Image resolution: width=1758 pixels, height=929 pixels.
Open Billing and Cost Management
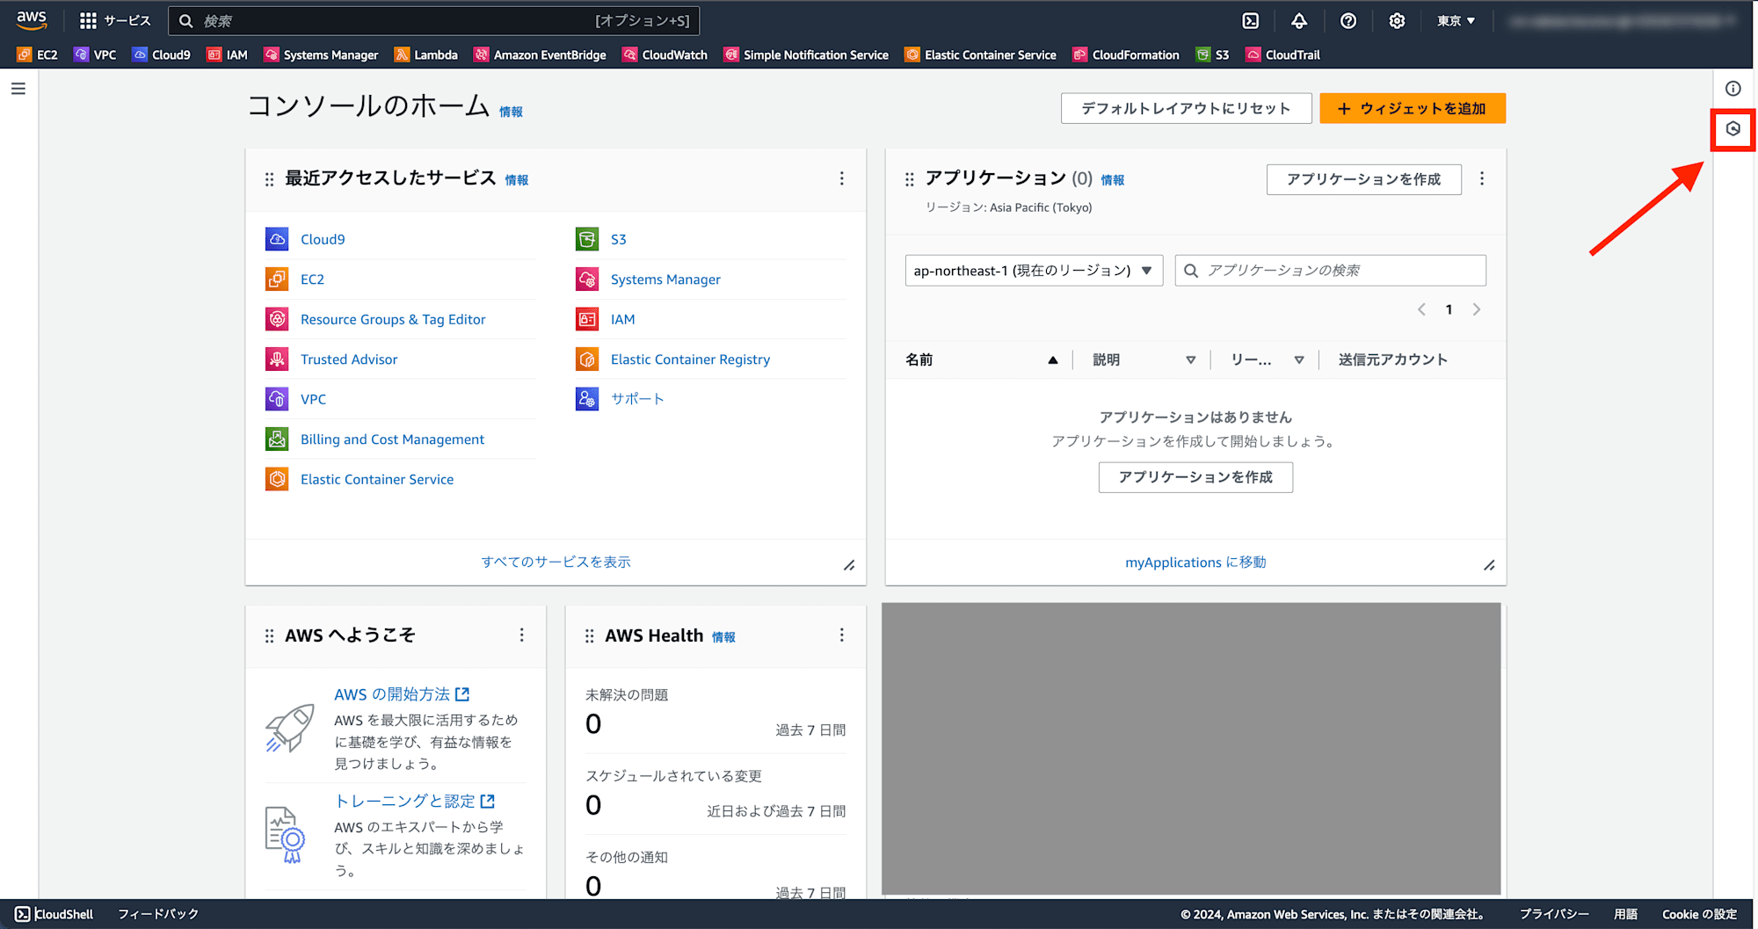point(392,439)
